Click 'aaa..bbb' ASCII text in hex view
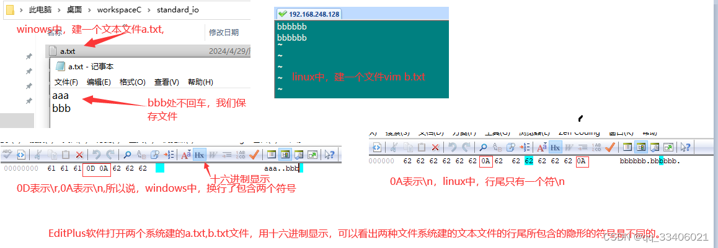This screenshot has width=718, height=248. [281, 169]
